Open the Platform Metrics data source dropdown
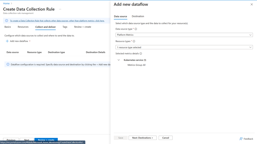257x144 pixels. 184,35
